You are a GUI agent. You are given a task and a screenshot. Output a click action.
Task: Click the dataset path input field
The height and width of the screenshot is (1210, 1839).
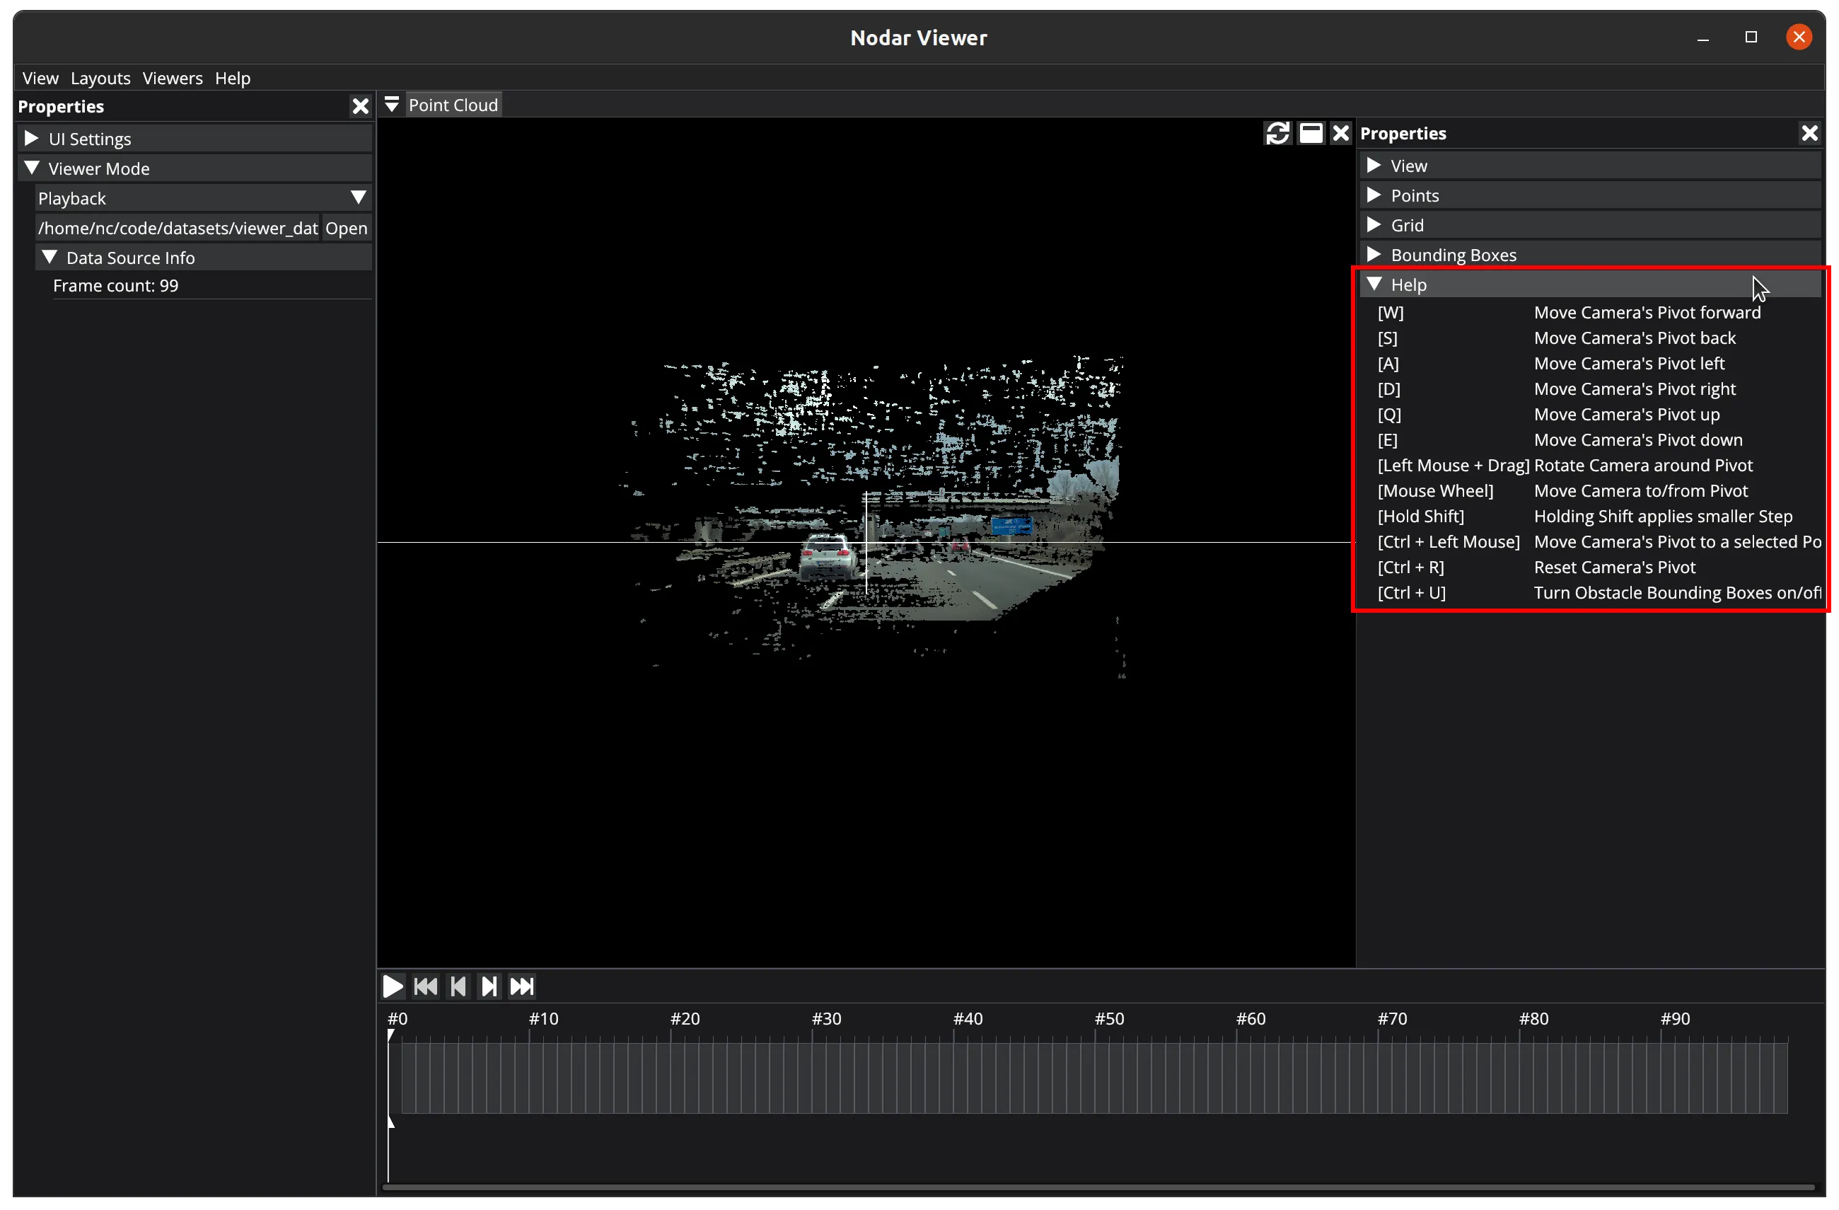(x=177, y=228)
